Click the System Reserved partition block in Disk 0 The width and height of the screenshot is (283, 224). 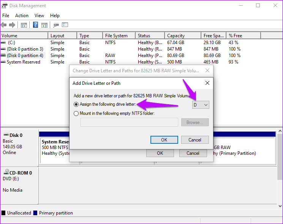click(55, 150)
